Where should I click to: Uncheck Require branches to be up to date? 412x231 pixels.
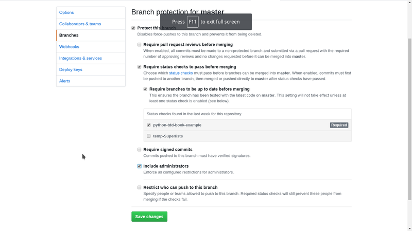pos(145,89)
